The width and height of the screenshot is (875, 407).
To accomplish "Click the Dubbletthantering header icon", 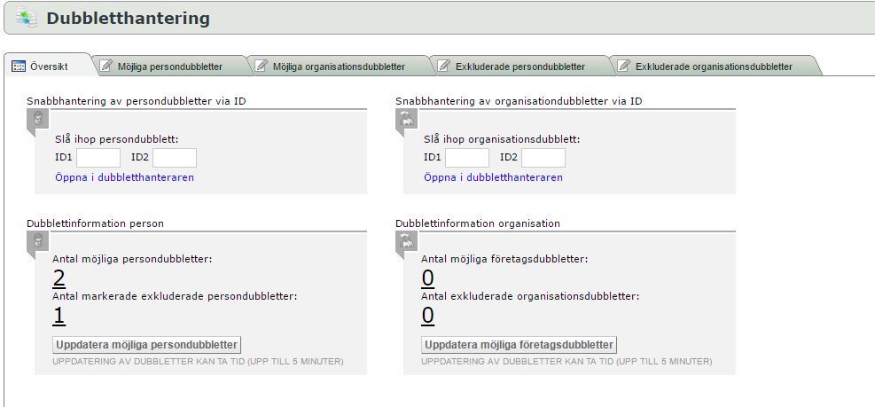I will (x=26, y=18).
